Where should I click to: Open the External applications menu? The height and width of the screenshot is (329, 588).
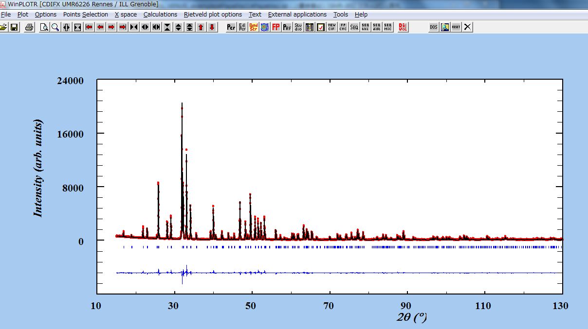(297, 15)
